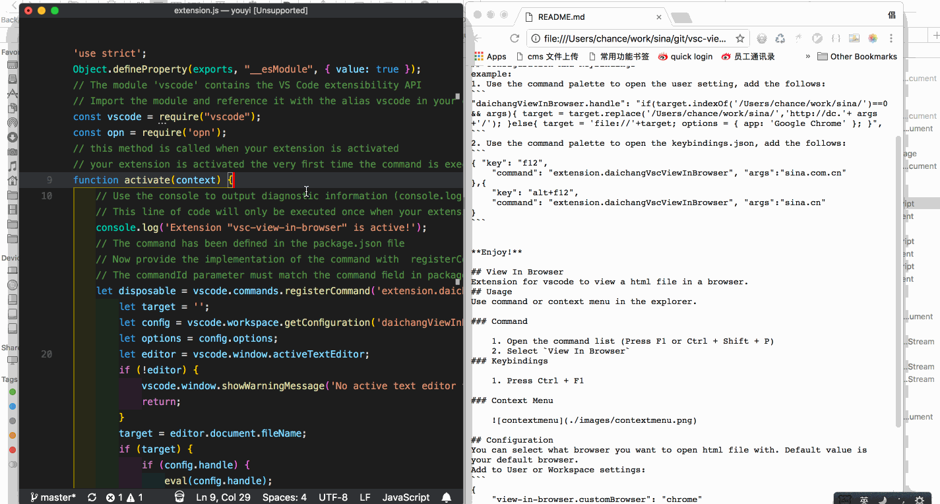
Task: Click line number 20 in the editor gutter
Action: pyautogui.click(x=46, y=354)
